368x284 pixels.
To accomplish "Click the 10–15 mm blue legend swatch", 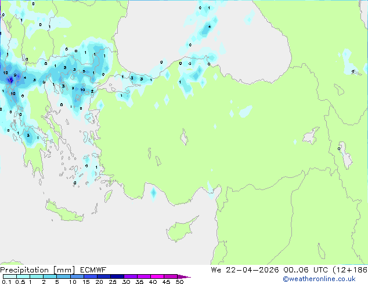I will click(77, 276).
